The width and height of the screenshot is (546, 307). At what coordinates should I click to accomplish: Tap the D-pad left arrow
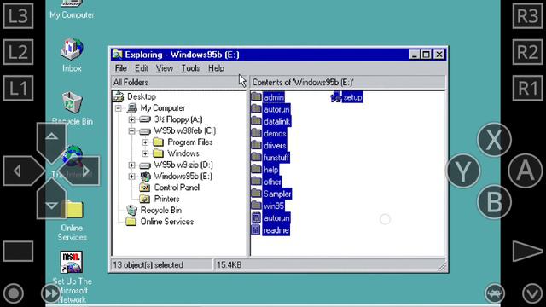tap(24, 171)
